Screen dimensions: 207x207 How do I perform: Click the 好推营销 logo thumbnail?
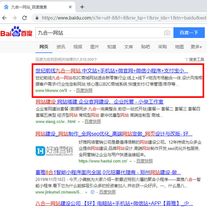54,151
